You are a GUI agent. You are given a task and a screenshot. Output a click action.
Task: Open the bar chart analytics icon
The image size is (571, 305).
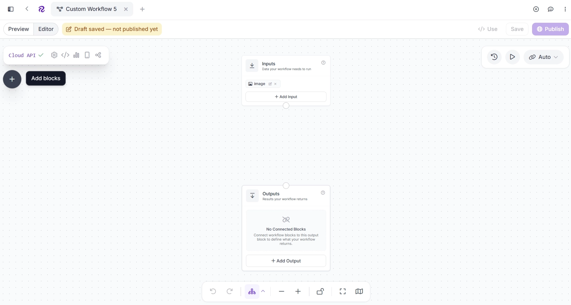click(x=76, y=55)
